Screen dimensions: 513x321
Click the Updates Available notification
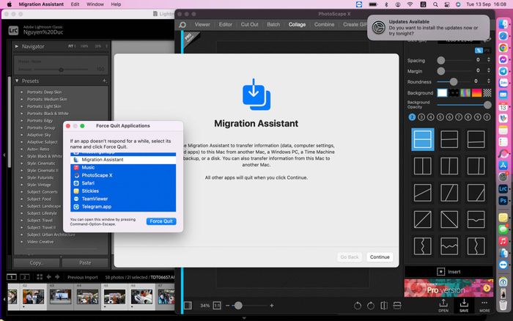coord(428,28)
